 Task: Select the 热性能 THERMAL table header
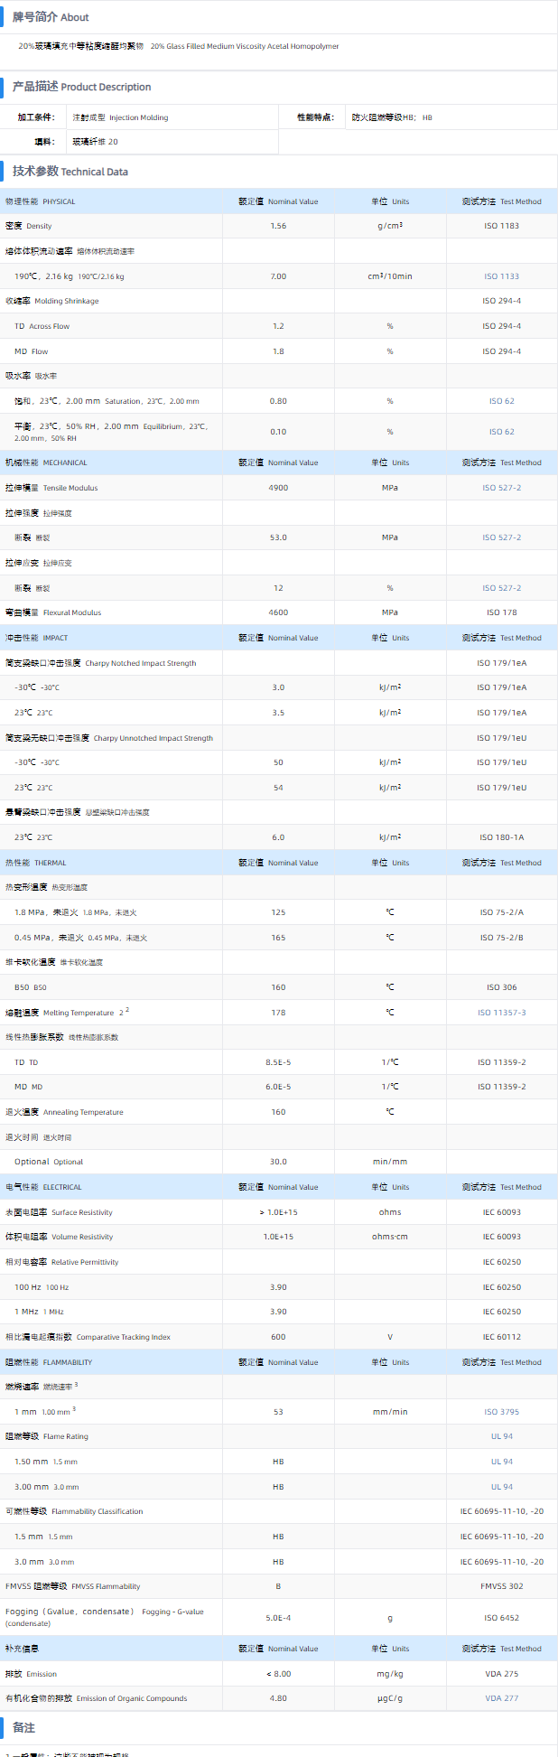36,863
